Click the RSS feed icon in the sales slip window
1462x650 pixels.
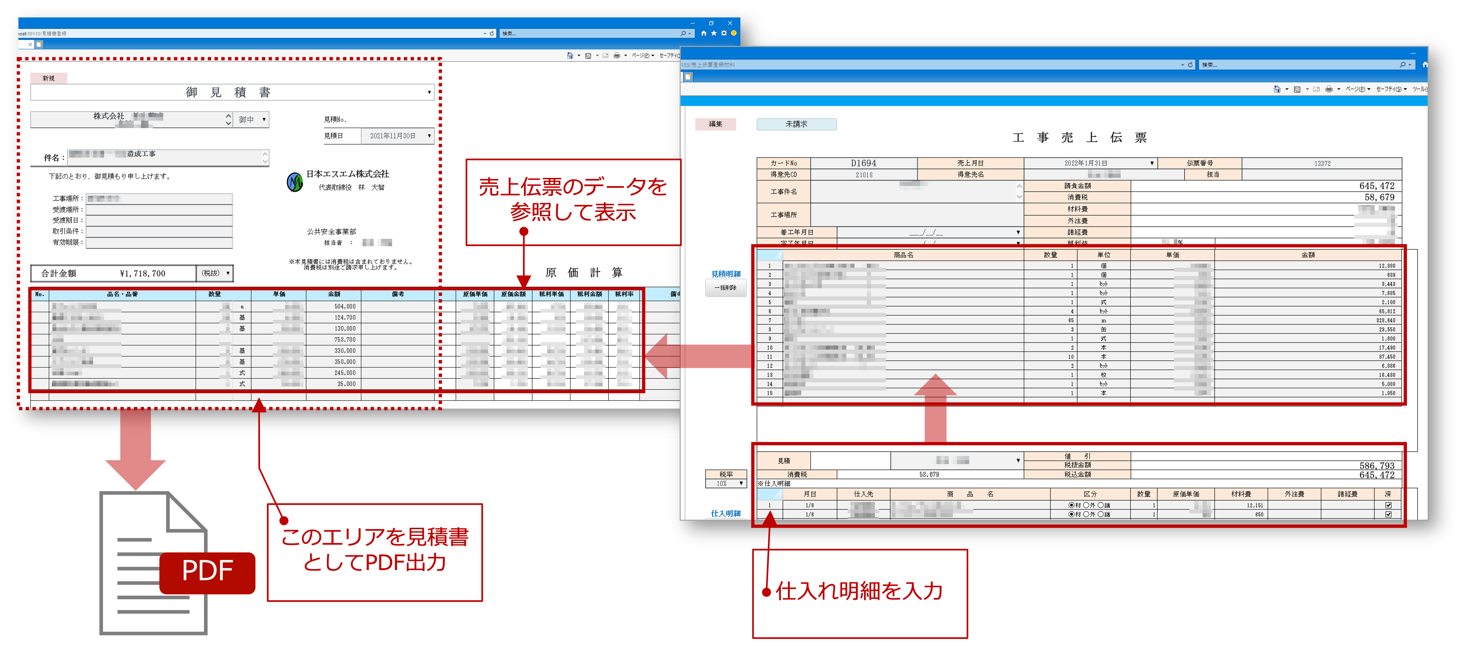point(1297,89)
